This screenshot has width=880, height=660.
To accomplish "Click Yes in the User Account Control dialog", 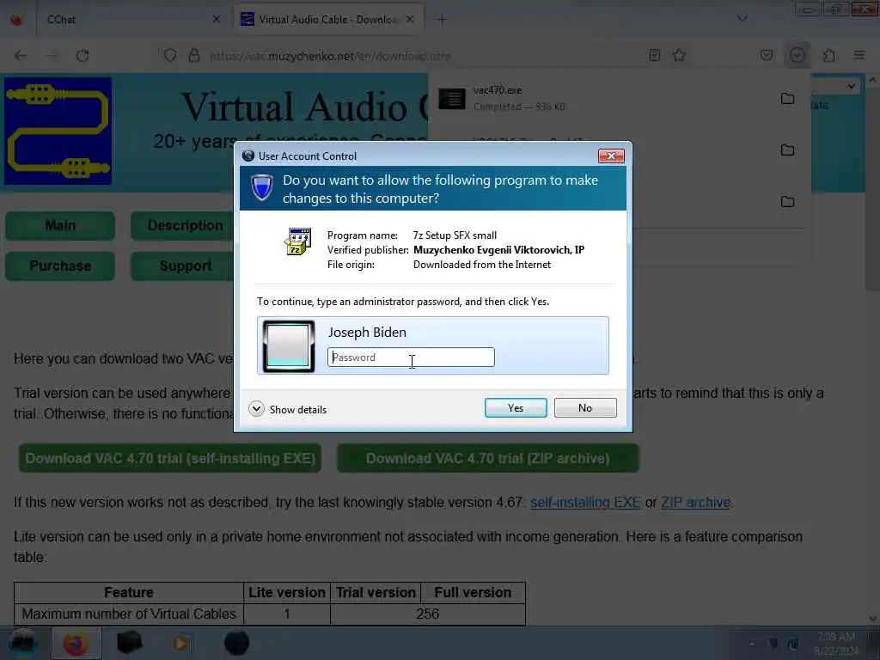I will pyautogui.click(x=516, y=408).
